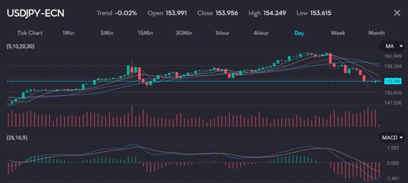Switch chart to Month view
This screenshot has height=183, width=408.
pos(376,33)
